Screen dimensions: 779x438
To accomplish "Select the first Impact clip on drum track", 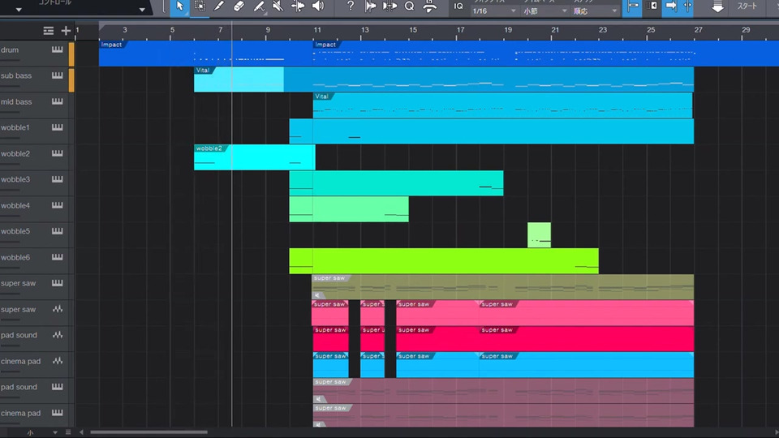I will tap(206, 54).
